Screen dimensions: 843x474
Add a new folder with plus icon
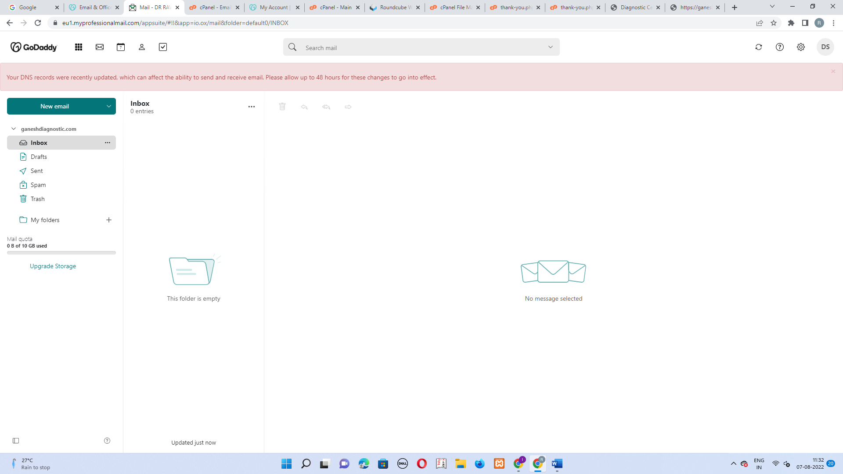(109, 220)
